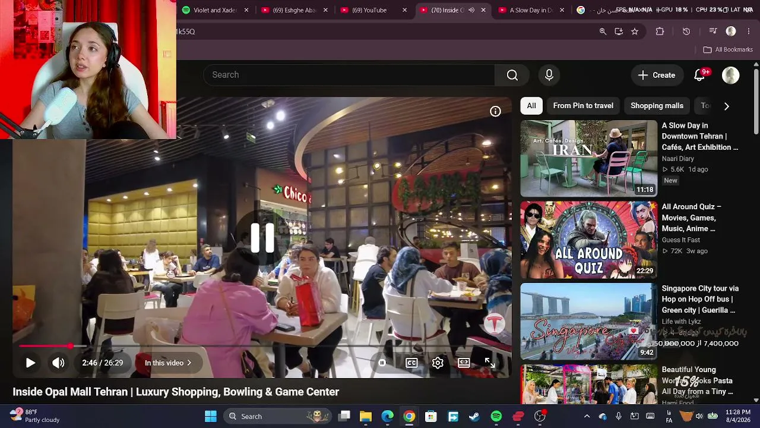This screenshot has height=428, width=760.
Task: Open File Explorer from the taskbar
Action: click(x=366, y=416)
